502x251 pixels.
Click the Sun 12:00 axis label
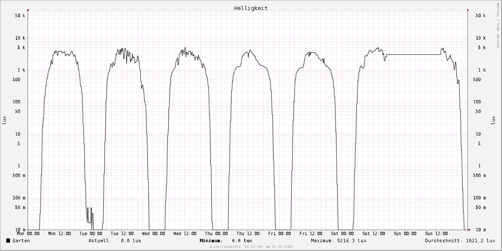click(436, 234)
